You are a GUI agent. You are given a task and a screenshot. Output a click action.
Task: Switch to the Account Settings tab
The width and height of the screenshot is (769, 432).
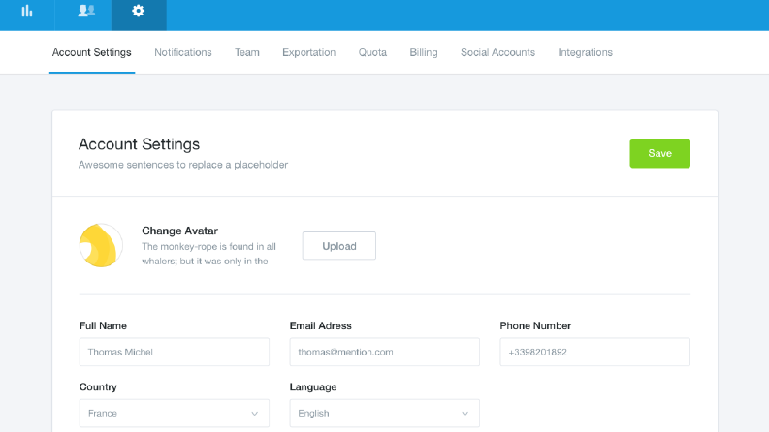(92, 52)
